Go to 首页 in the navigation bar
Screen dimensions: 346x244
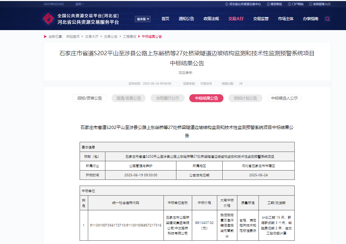(165, 19)
